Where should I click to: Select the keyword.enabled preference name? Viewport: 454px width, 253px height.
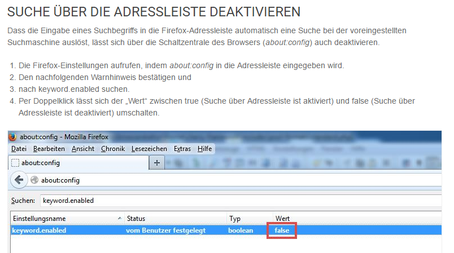click(39, 230)
